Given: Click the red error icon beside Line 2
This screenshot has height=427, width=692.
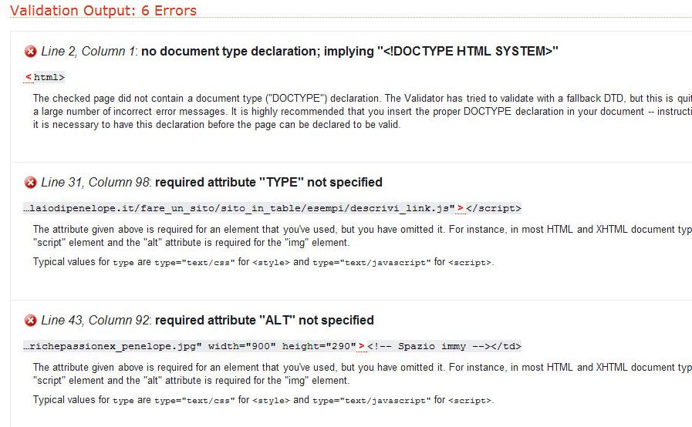Looking at the screenshot, I should pyautogui.click(x=30, y=52).
